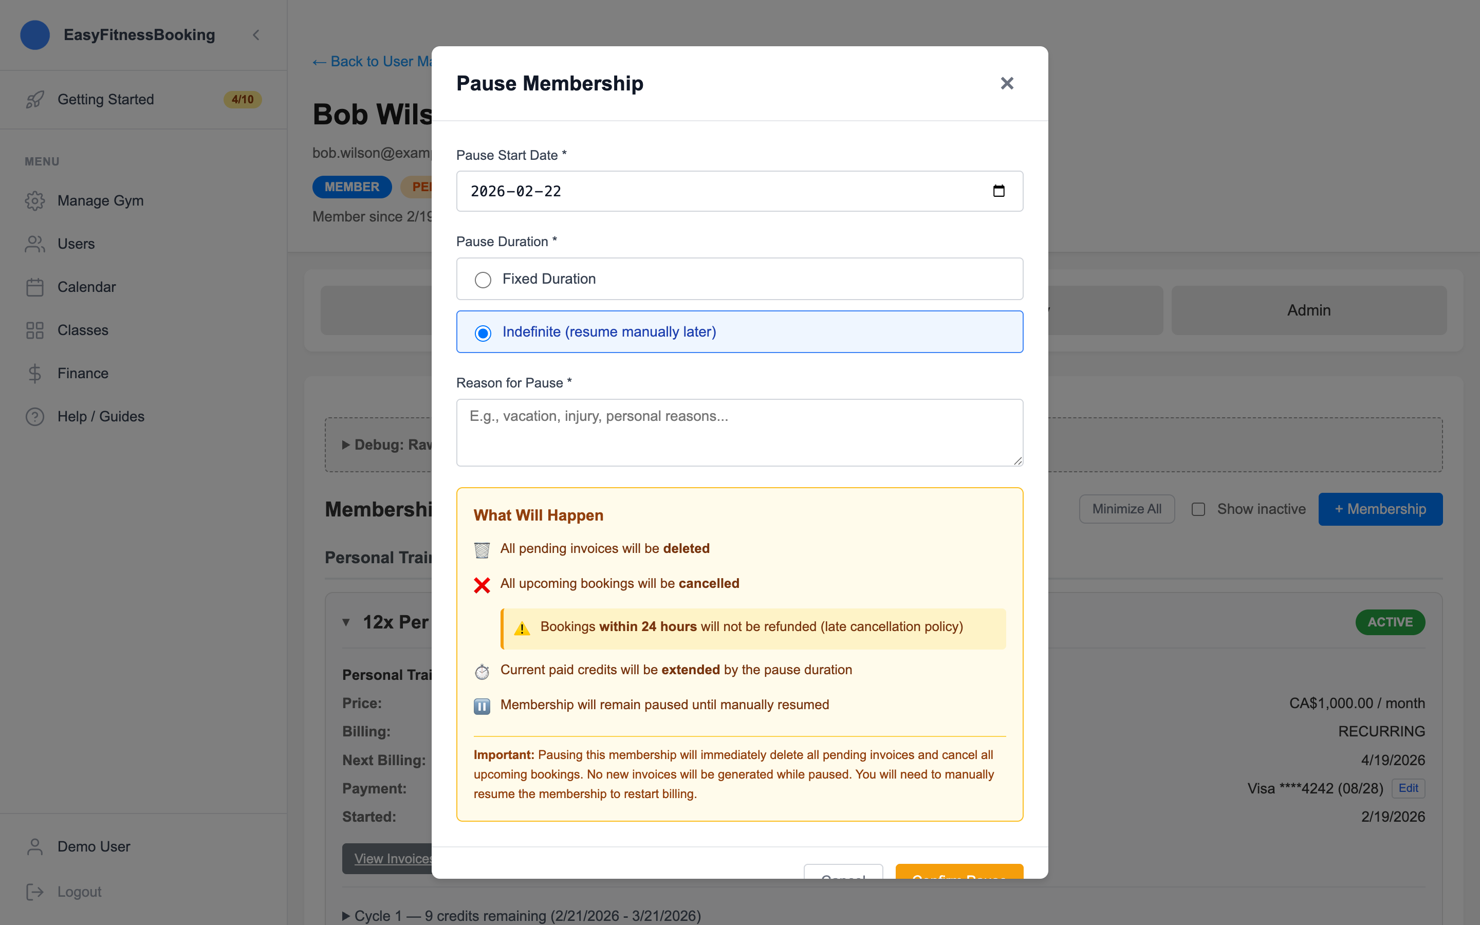Open the date picker calendar icon
This screenshot has height=925, width=1480.
click(998, 191)
